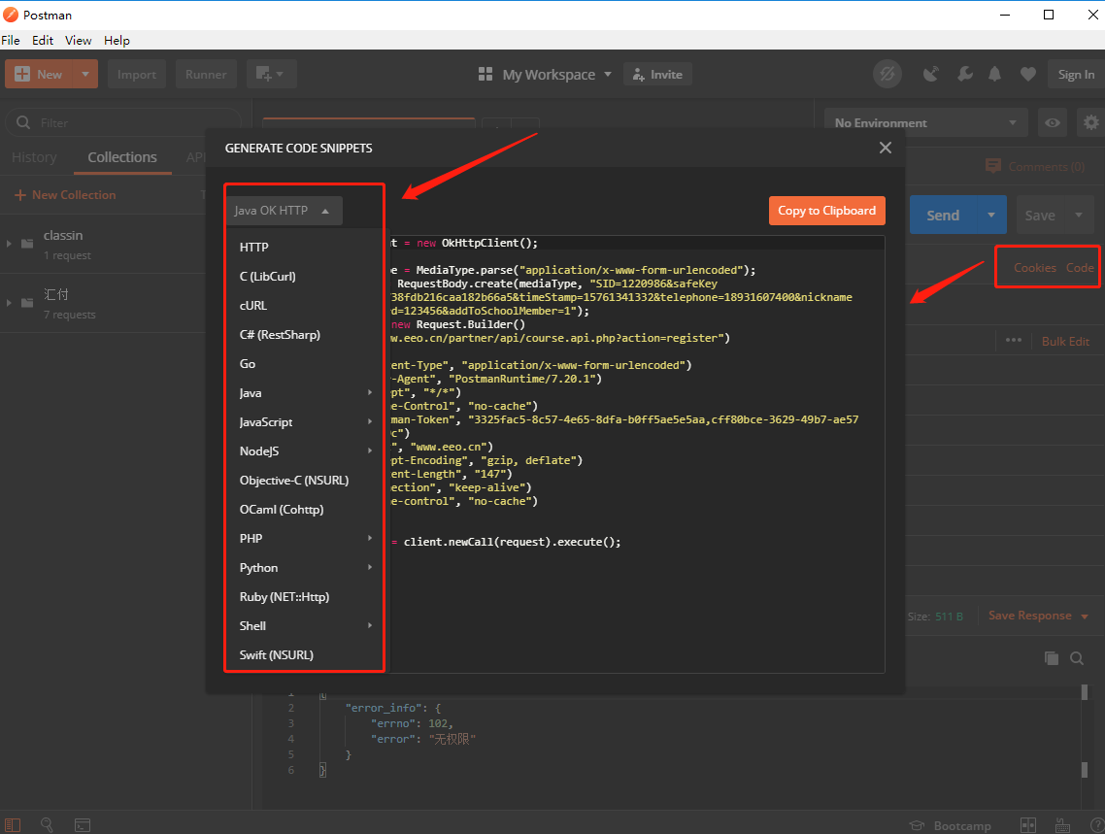This screenshot has height=834, width=1105.
Task: Click the Save button
Action: click(1040, 215)
